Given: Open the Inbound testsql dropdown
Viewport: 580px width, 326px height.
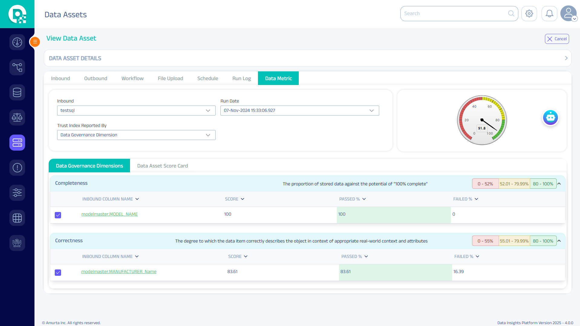Looking at the screenshot, I should pos(136,110).
